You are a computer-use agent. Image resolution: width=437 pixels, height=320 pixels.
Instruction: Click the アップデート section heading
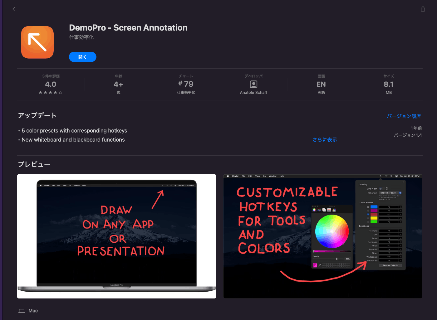pyautogui.click(x=37, y=116)
